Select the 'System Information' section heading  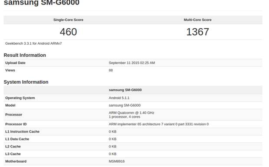tap(26, 82)
